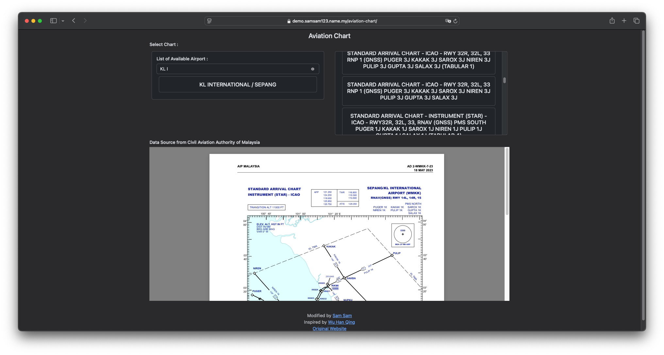Select KL INTERNATIONAL / SEPANG airport
The width and height of the screenshot is (664, 355).
pyautogui.click(x=238, y=85)
